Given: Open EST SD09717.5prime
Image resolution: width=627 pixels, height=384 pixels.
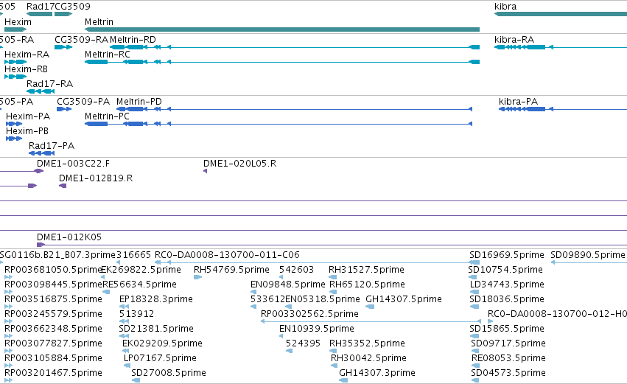Looking at the screenshot, I should click(508, 343).
